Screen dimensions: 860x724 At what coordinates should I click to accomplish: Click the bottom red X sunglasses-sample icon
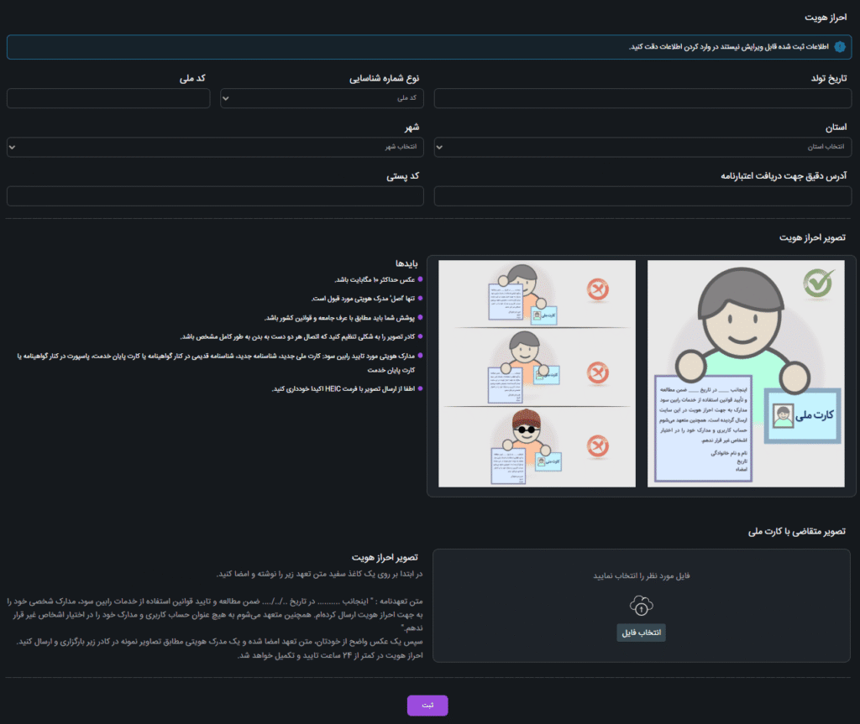pyautogui.click(x=598, y=446)
